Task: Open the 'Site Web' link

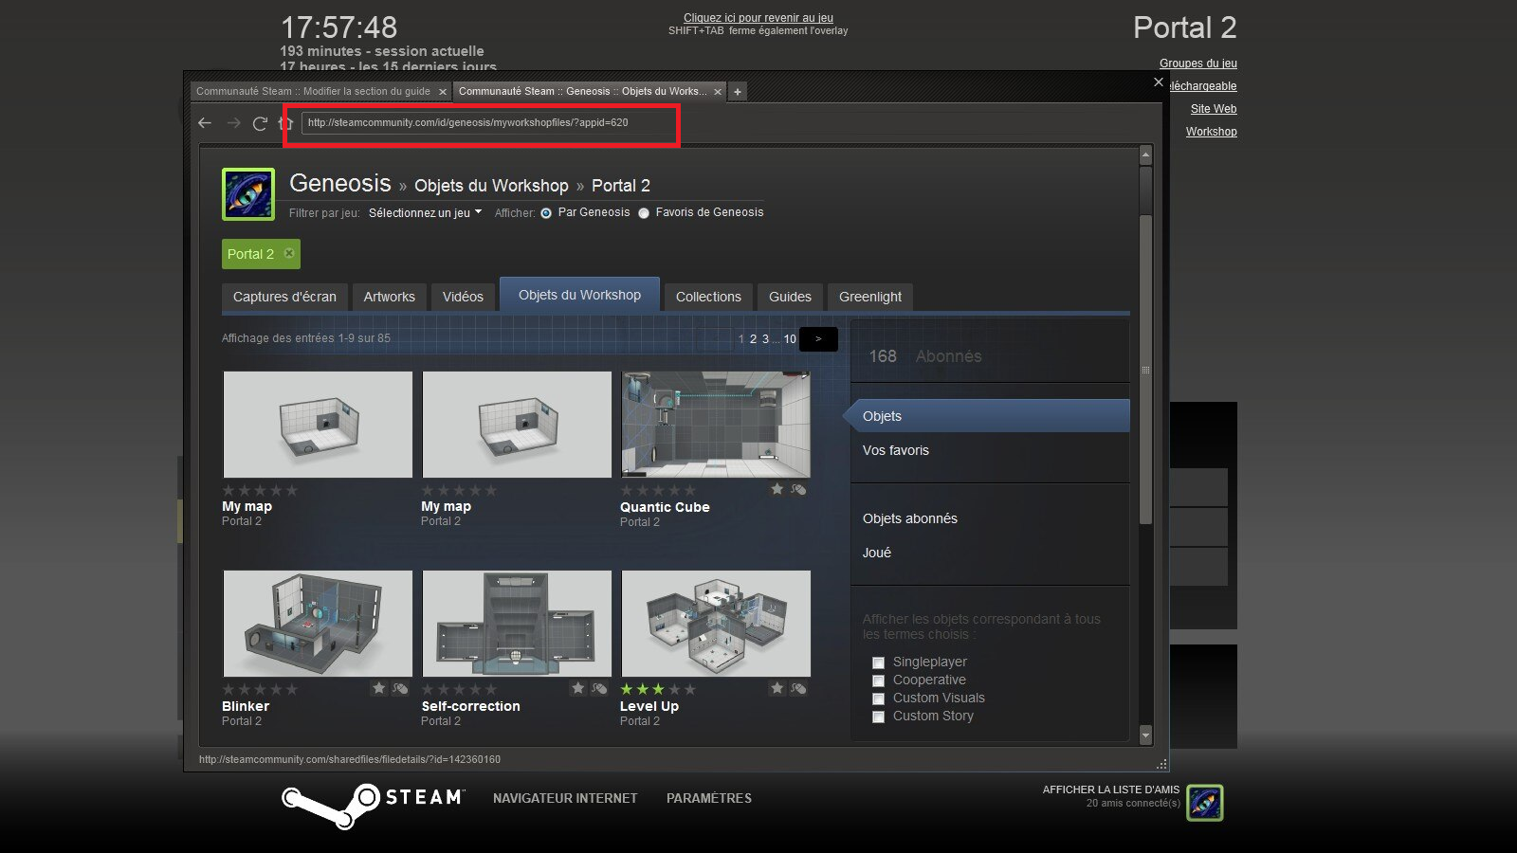Action: click(x=1214, y=109)
